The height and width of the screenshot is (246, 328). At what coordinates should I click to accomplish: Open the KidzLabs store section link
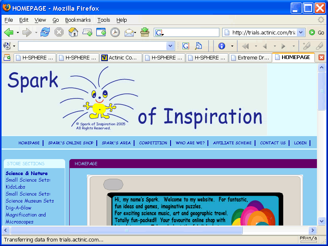click(16, 187)
